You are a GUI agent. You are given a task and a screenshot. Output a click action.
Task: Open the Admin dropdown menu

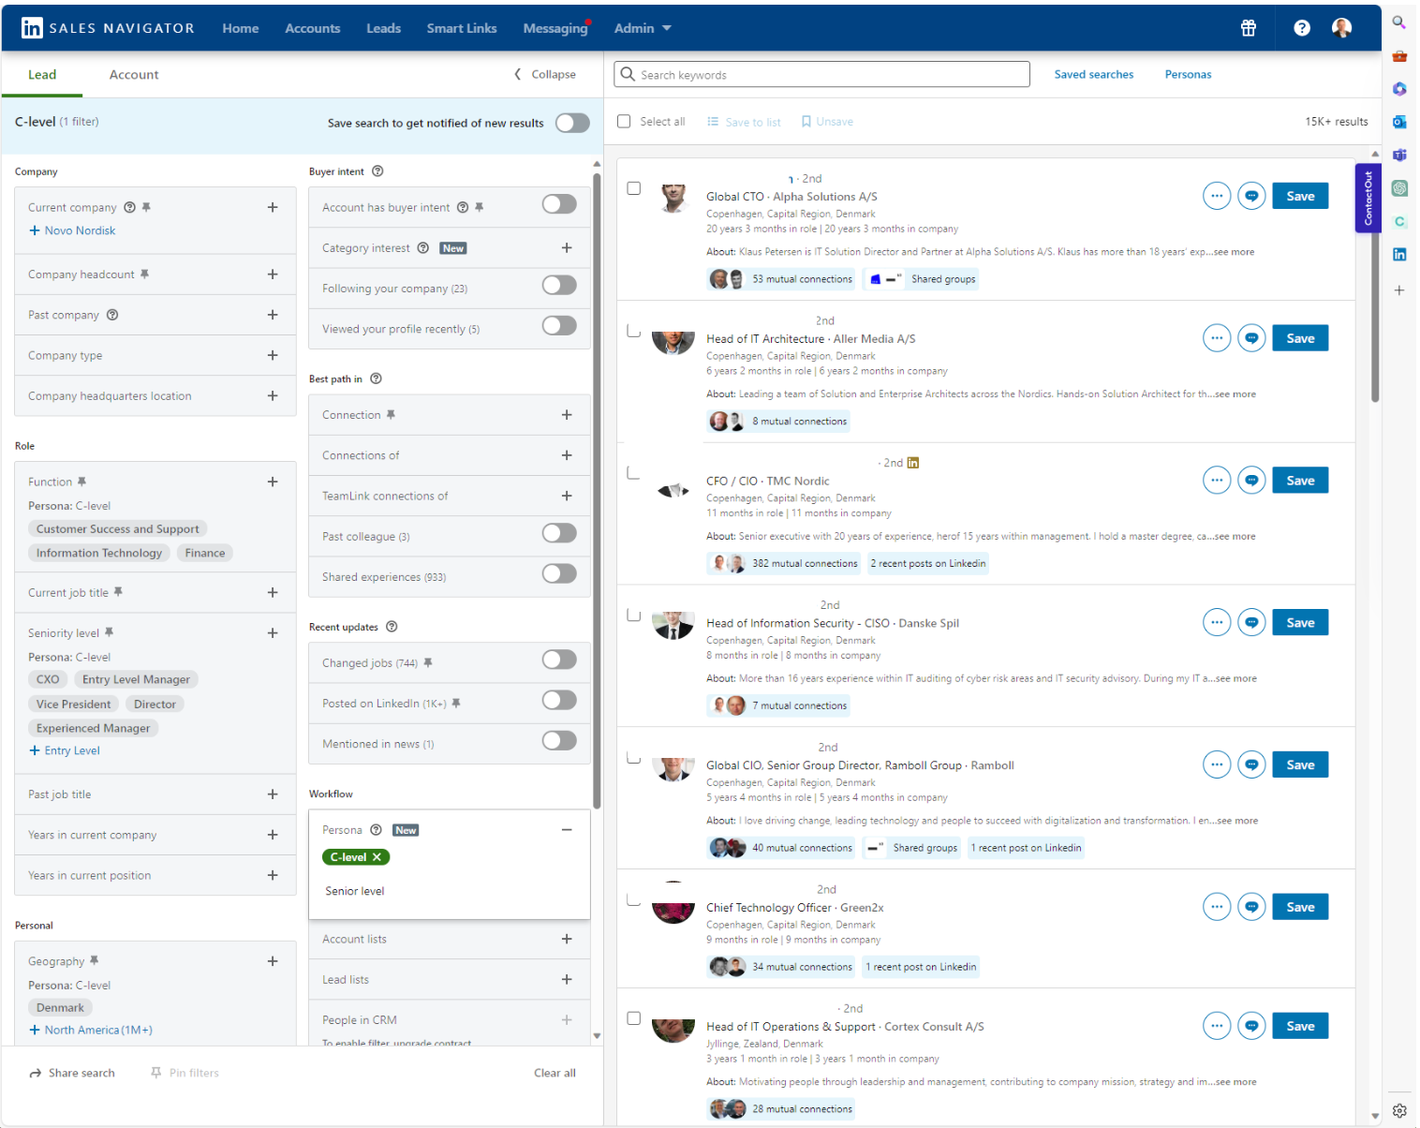point(643,28)
